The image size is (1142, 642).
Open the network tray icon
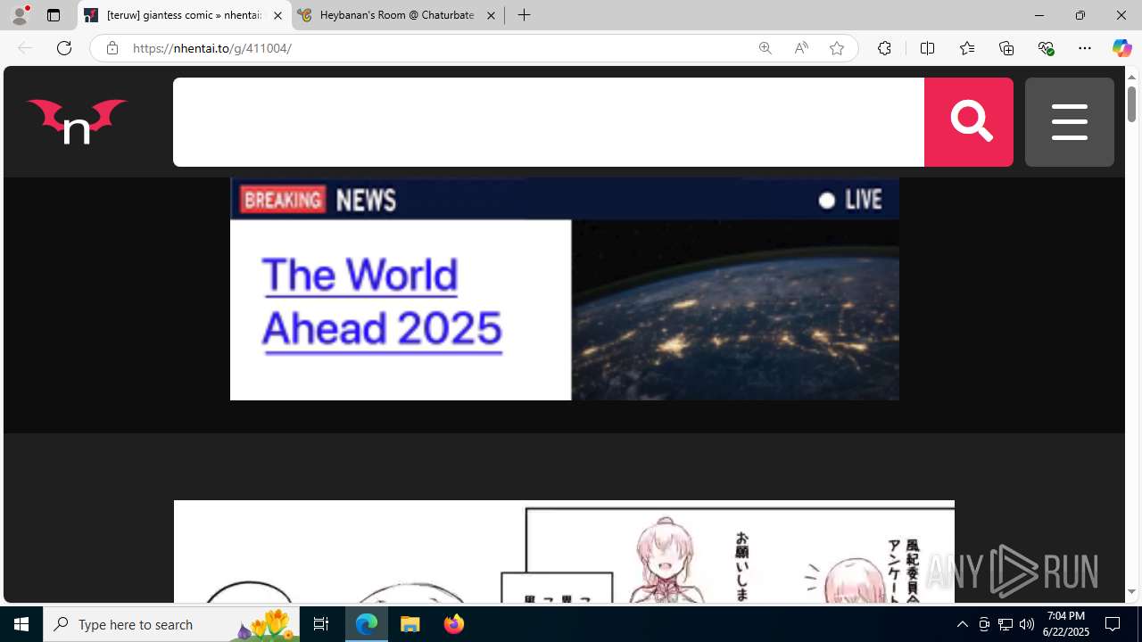(1005, 624)
